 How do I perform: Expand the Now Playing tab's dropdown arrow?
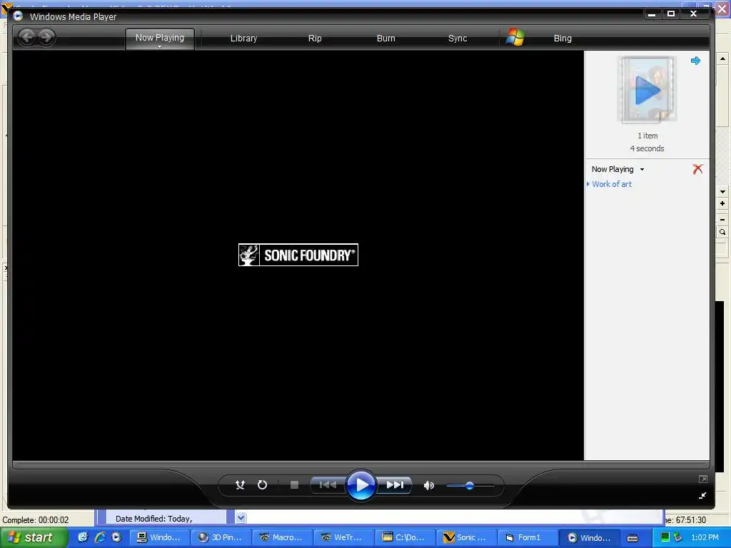click(159, 46)
